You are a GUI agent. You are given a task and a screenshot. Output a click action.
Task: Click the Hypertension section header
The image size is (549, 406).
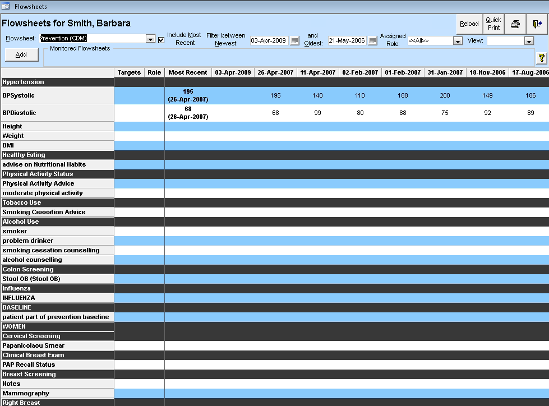click(x=57, y=82)
